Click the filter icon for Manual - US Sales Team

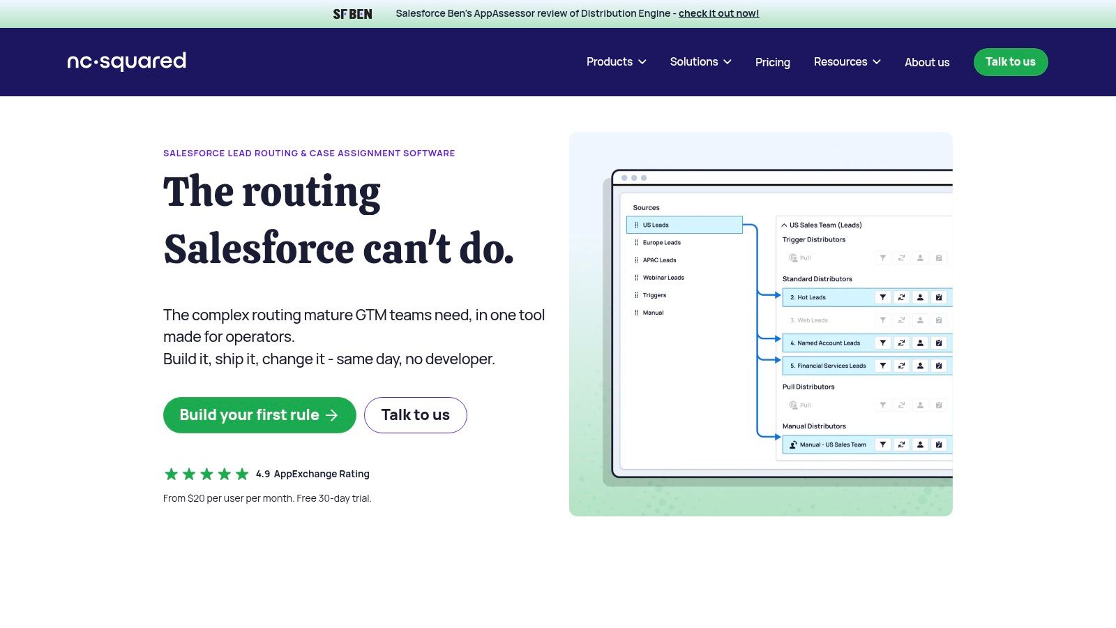tap(883, 444)
